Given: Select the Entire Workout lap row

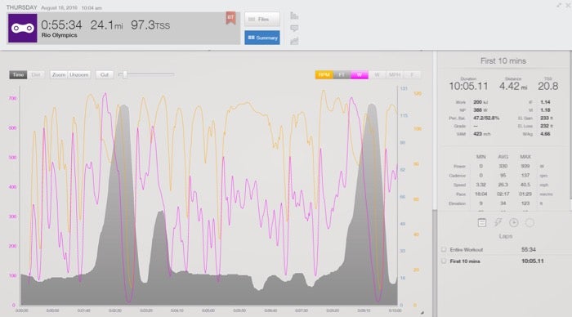Looking at the screenshot, I should 504,249.
